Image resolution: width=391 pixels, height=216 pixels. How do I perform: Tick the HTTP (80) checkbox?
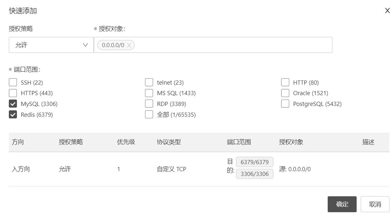(285, 82)
